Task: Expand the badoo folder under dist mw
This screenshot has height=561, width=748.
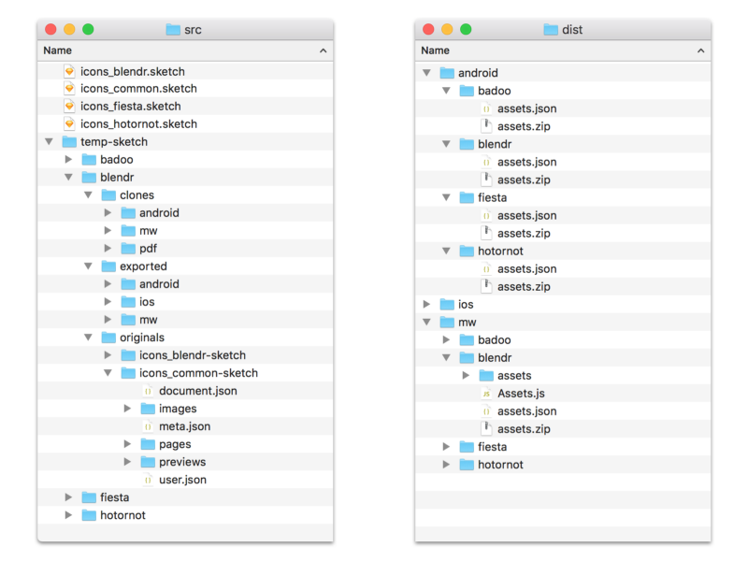Action: [447, 340]
